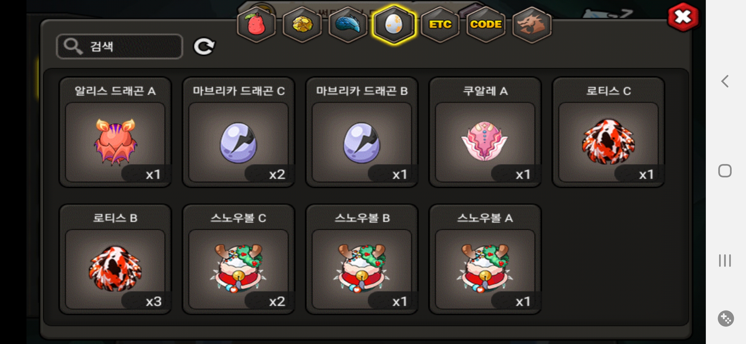Pick the 스노우볼 C egg

tap(239, 259)
